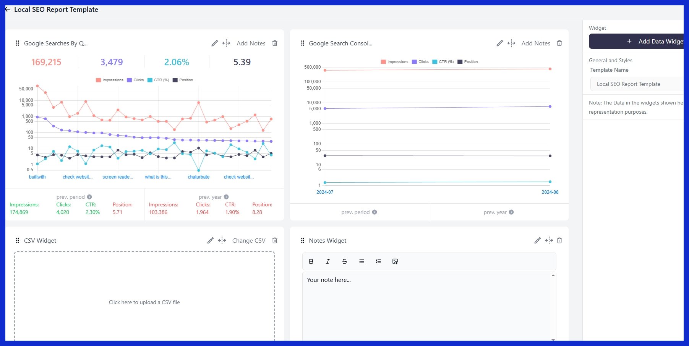Click Change CSV on the CSV Widget
This screenshot has height=346, width=689.
coord(249,240)
